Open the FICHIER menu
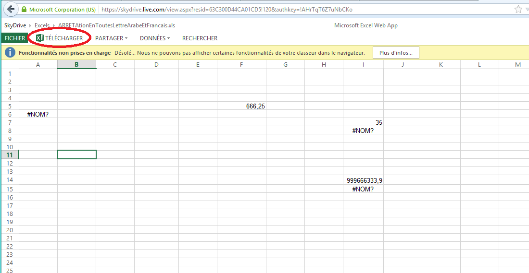 click(15, 38)
